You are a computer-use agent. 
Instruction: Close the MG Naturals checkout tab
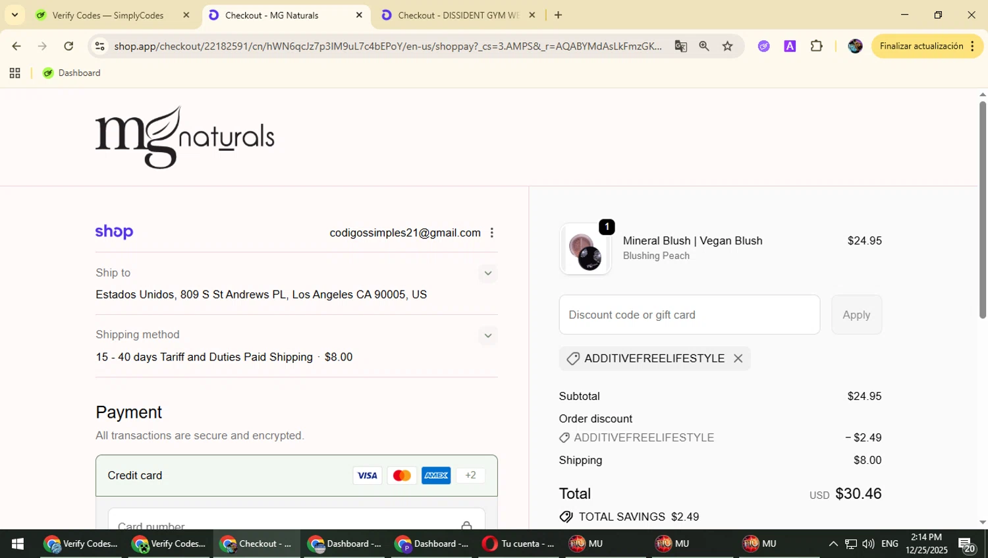359,15
